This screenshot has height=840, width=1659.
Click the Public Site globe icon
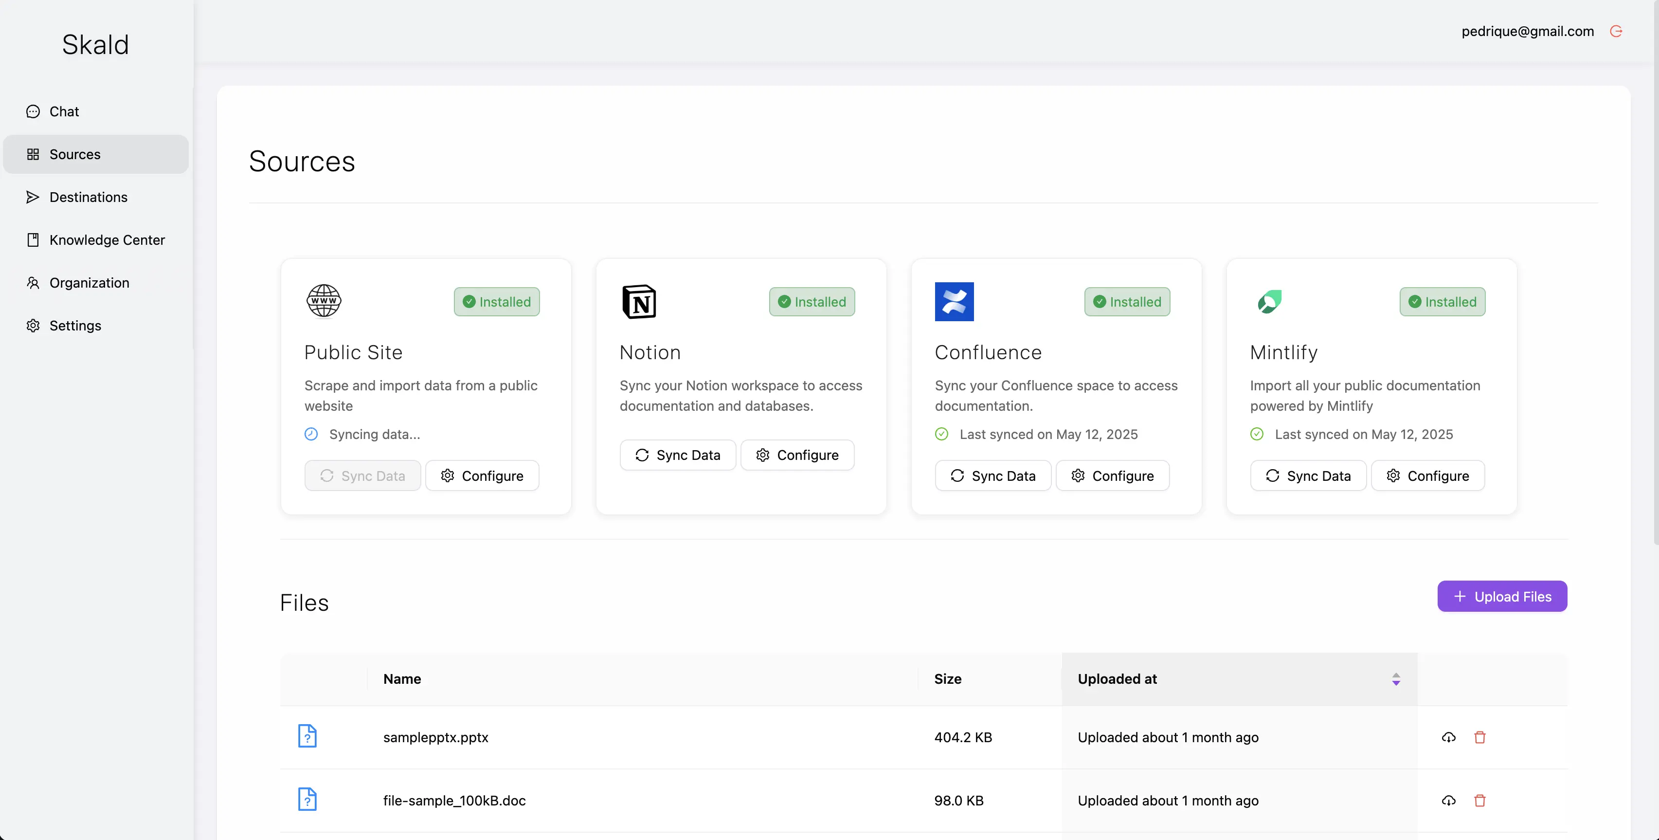tap(324, 301)
